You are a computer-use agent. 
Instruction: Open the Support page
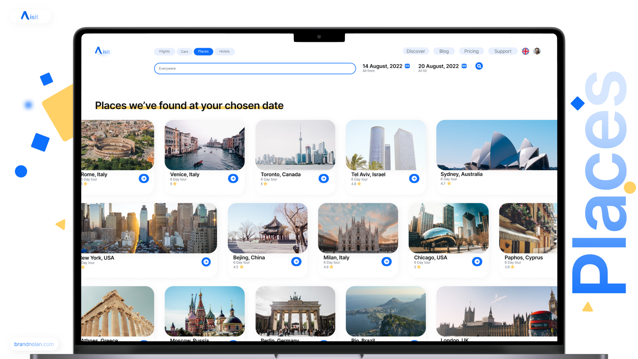pos(503,51)
